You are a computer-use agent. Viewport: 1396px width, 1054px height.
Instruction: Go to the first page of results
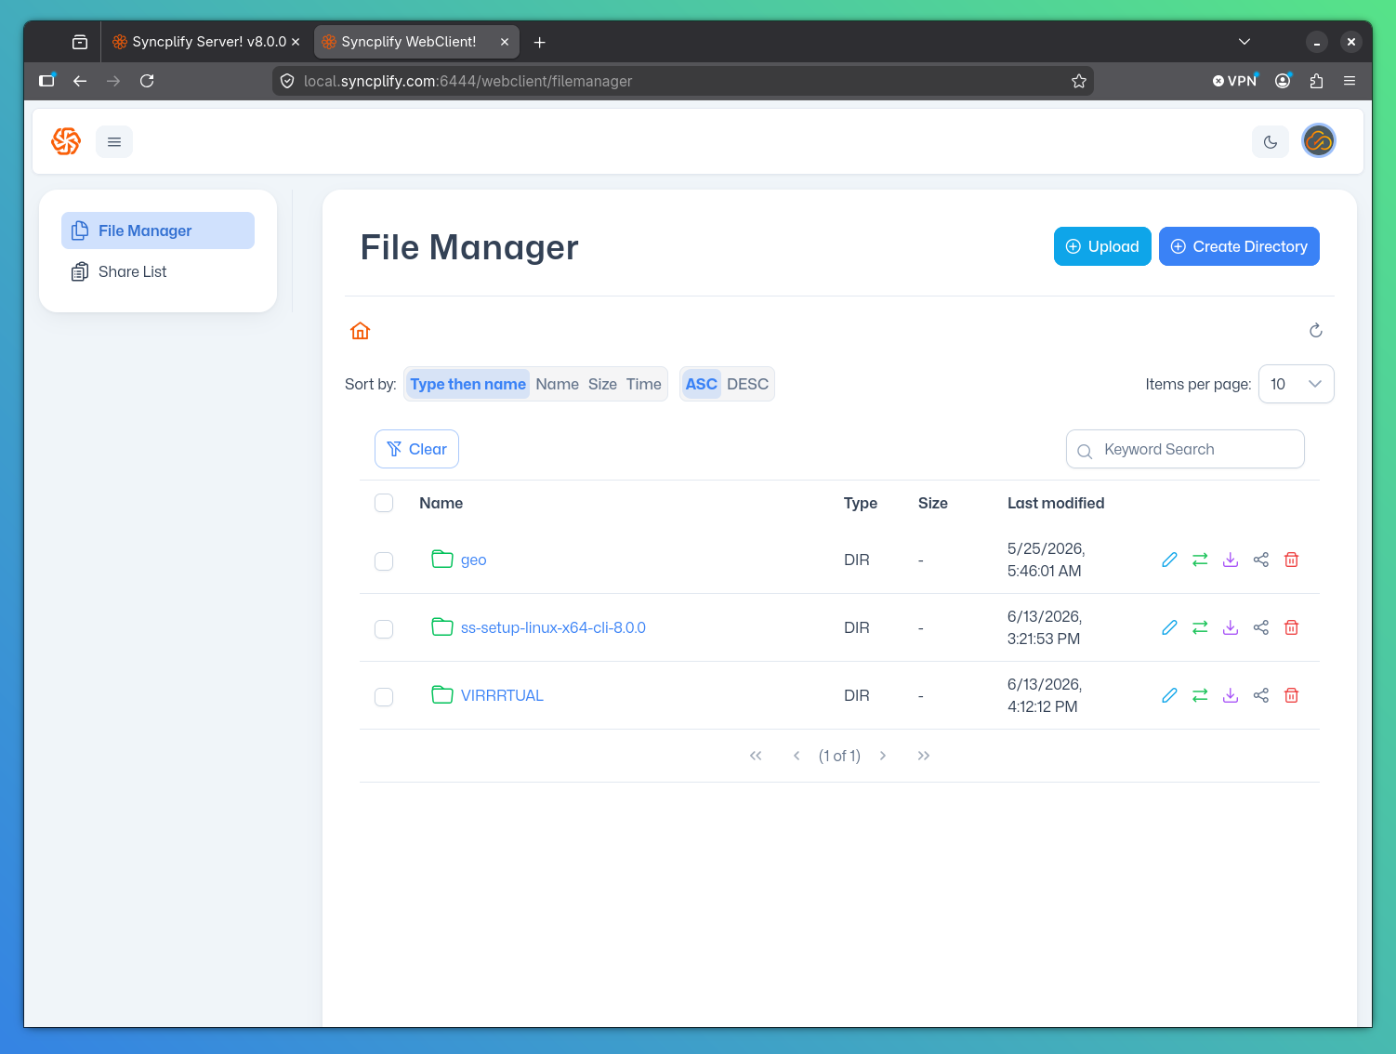tap(756, 756)
